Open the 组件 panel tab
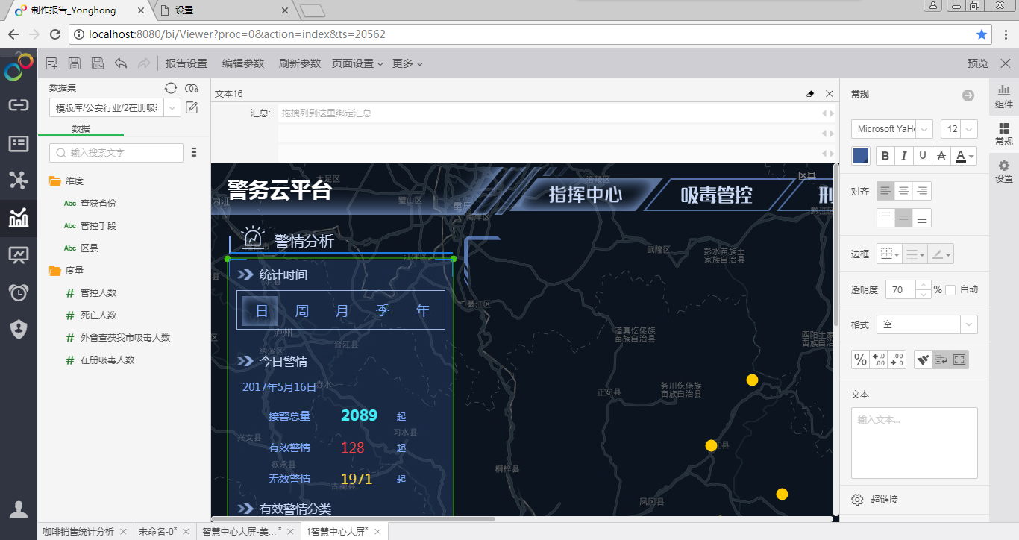 point(1004,96)
